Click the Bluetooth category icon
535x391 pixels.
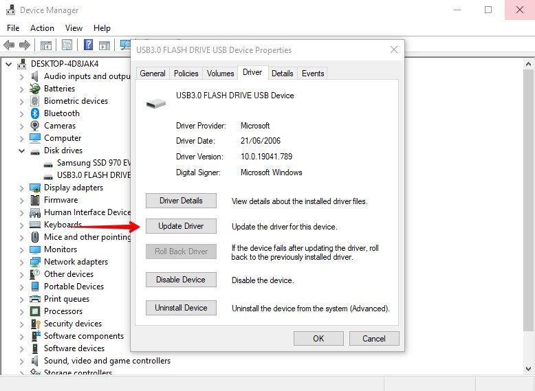[x=35, y=113]
